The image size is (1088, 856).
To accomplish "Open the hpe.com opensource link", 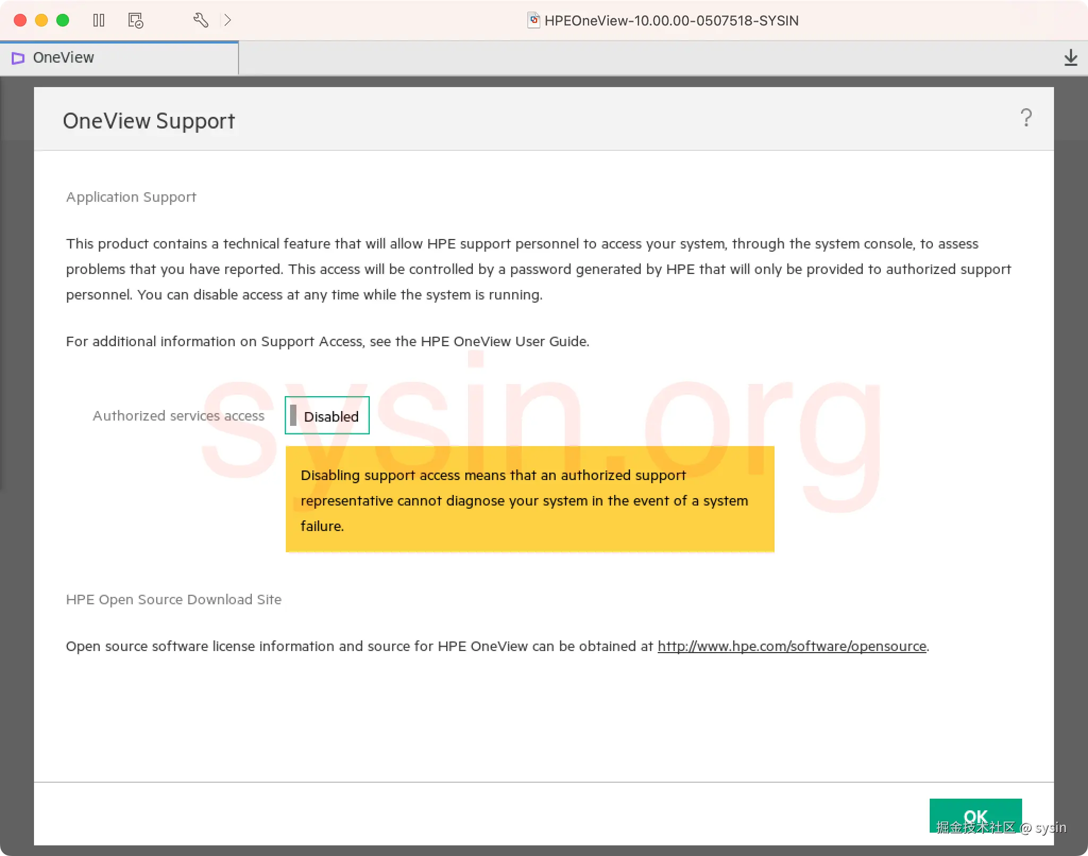I will [x=792, y=646].
